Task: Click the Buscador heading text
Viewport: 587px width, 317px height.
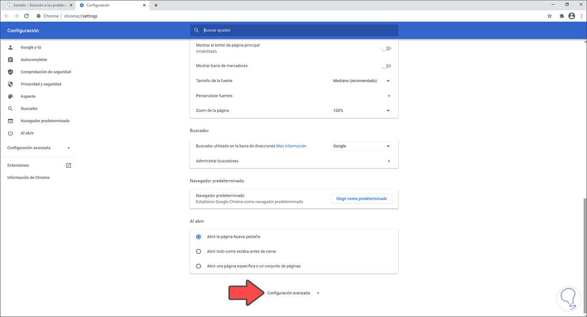Action: point(199,131)
